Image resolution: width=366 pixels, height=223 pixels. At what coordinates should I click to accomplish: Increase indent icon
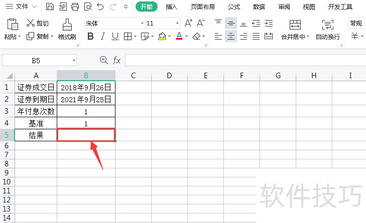click(269, 23)
